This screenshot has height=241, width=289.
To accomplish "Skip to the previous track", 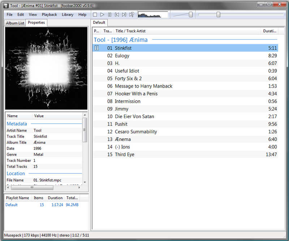I will [117, 14].
